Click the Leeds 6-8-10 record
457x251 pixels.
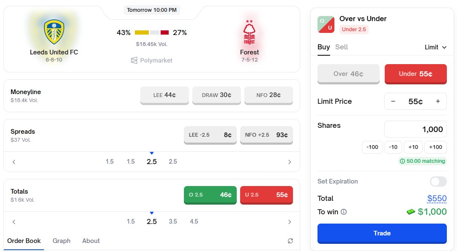click(54, 60)
